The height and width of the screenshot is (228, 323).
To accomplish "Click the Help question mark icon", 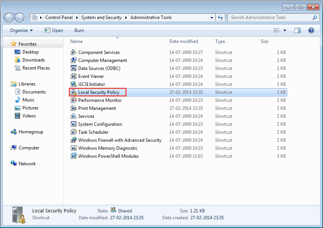I will tap(311, 30).
